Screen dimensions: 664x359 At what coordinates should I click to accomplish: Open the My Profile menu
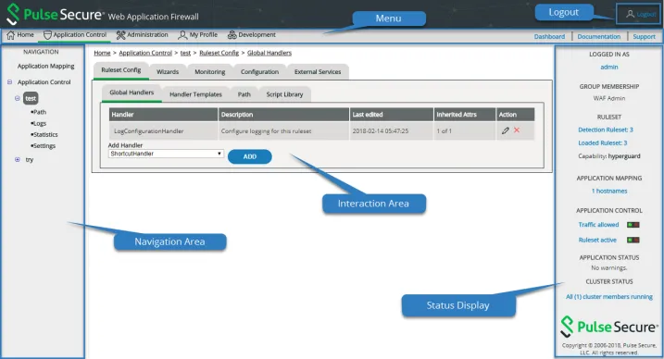tap(198, 35)
